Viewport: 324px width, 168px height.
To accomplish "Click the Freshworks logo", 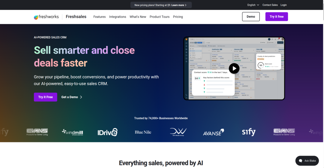I will click(46, 17).
